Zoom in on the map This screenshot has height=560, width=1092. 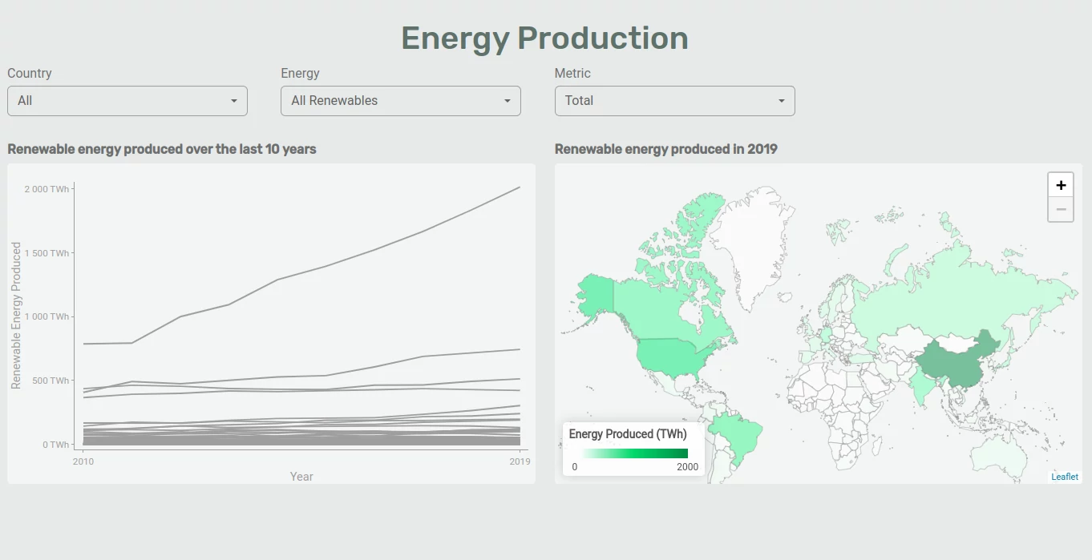(x=1061, y=185)
